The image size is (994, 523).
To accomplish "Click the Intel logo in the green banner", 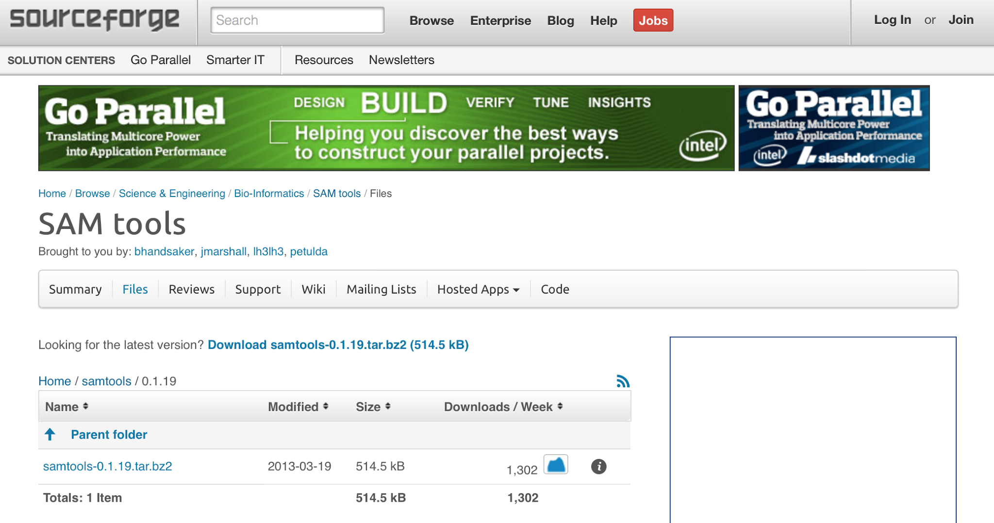I will coord(703,144).
